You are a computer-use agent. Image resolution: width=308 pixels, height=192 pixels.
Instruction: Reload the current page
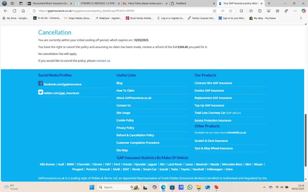click(x=14, y=11)
